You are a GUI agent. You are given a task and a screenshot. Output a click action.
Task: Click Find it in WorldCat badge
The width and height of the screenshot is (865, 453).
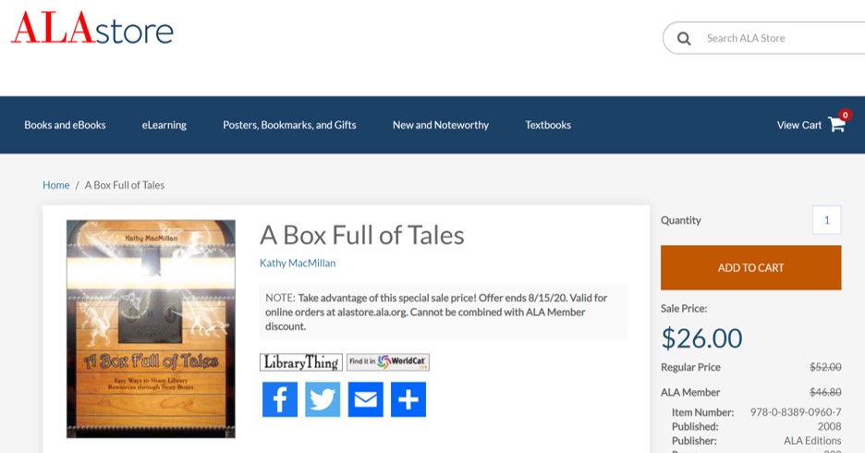coord(388,362)
